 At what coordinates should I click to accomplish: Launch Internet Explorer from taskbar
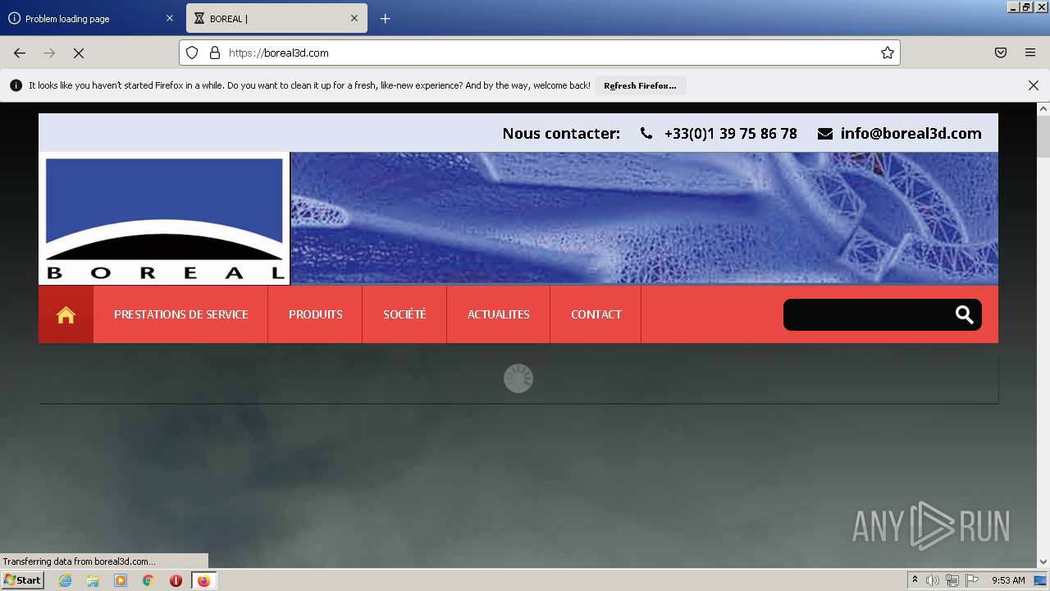pos(66,580)
